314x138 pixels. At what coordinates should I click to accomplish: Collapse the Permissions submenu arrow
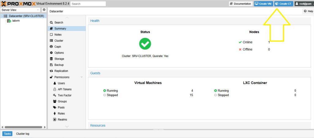pyautogui.click(x=82, y=77)
